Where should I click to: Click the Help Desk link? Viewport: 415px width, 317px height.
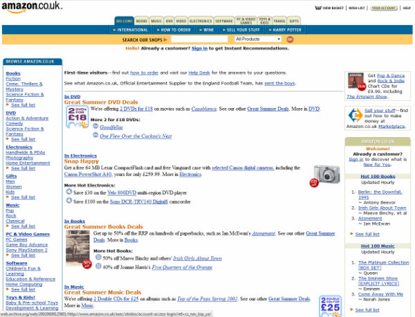tap(199, 73)
